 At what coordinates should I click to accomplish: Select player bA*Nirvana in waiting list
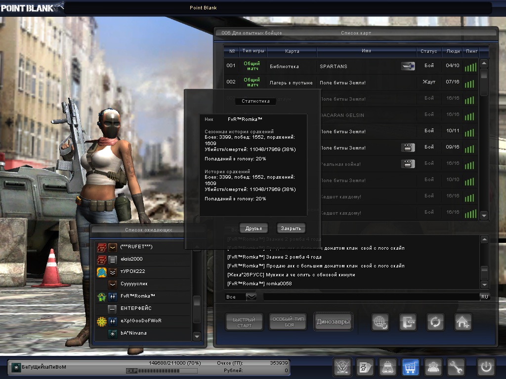[x=144, y=333]
